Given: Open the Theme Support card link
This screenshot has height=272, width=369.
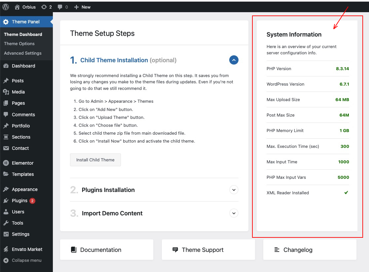Looking at the screenshot, I should pyautogui.click(x=208, y=250).
